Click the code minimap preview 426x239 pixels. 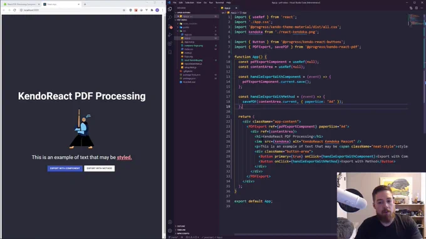[x=415, y=20]
